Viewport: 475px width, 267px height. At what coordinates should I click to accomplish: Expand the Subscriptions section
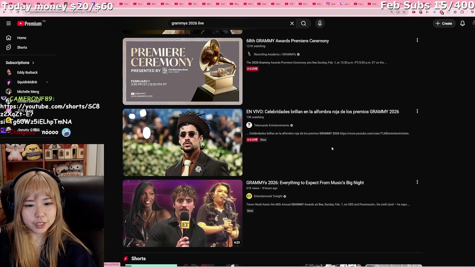[x=20, y=63]
